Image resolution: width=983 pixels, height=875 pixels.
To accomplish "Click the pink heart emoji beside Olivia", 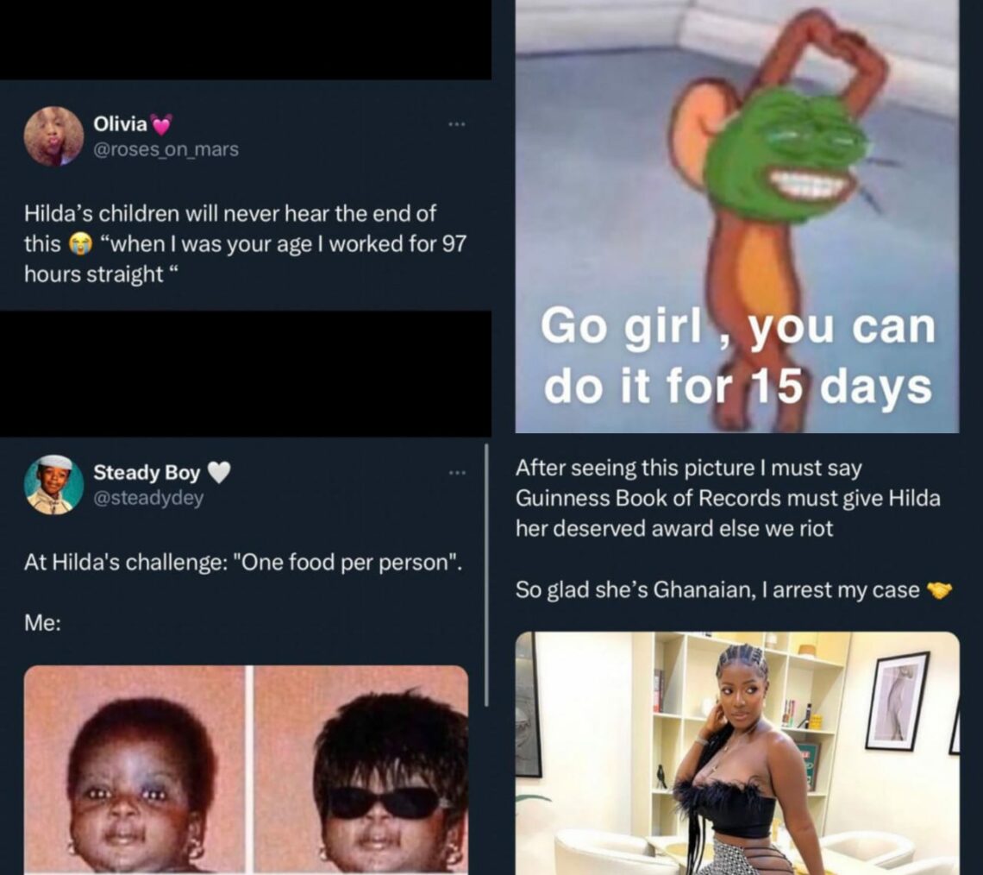I will tap(161, 125).
